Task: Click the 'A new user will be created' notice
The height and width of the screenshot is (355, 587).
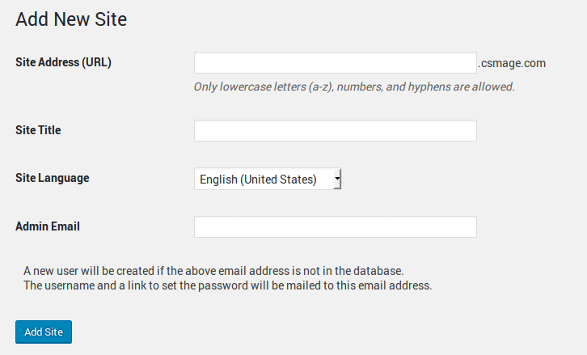Action: point(213,270)
